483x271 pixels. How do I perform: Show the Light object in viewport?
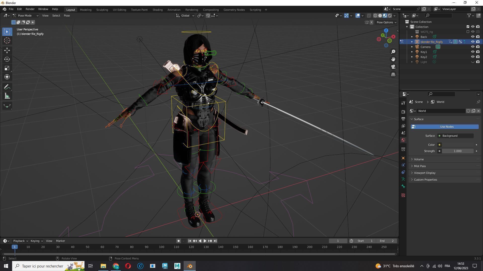click(473, 62)
